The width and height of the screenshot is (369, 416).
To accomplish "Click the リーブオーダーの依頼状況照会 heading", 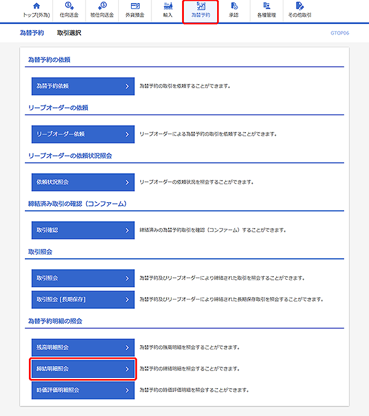I will [70, 156].
